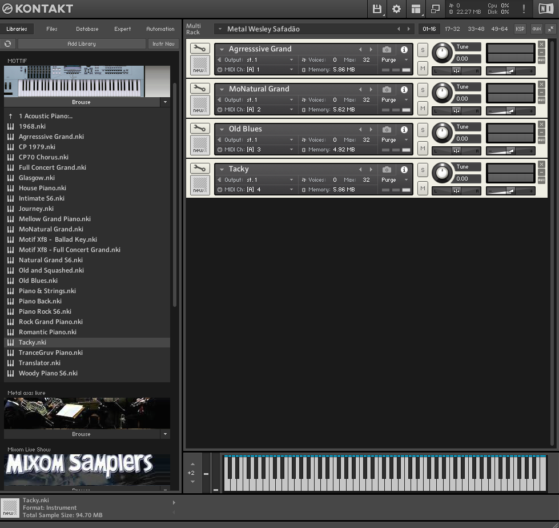The width and height of the screenshot is (559, 528).
Task: Click the Mixom Samplers library thumbnail
Action: [x=87, y=469]
